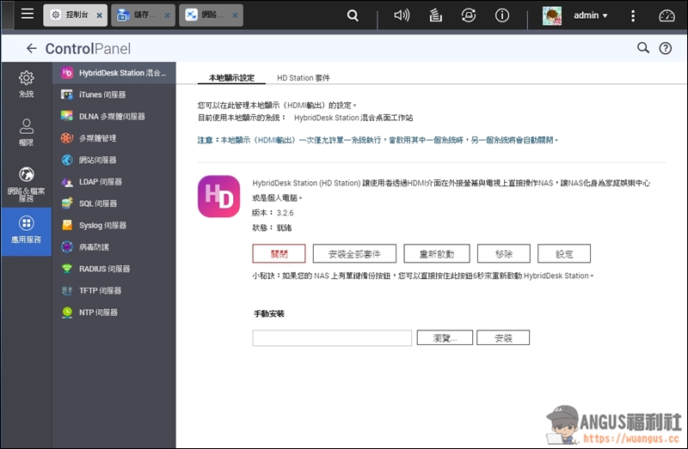Image resolution: width=688 pixels, height=449 pixels.
Task: Open the three-dot more options menu
Action: pyautogui.click(x=633, y=15)
